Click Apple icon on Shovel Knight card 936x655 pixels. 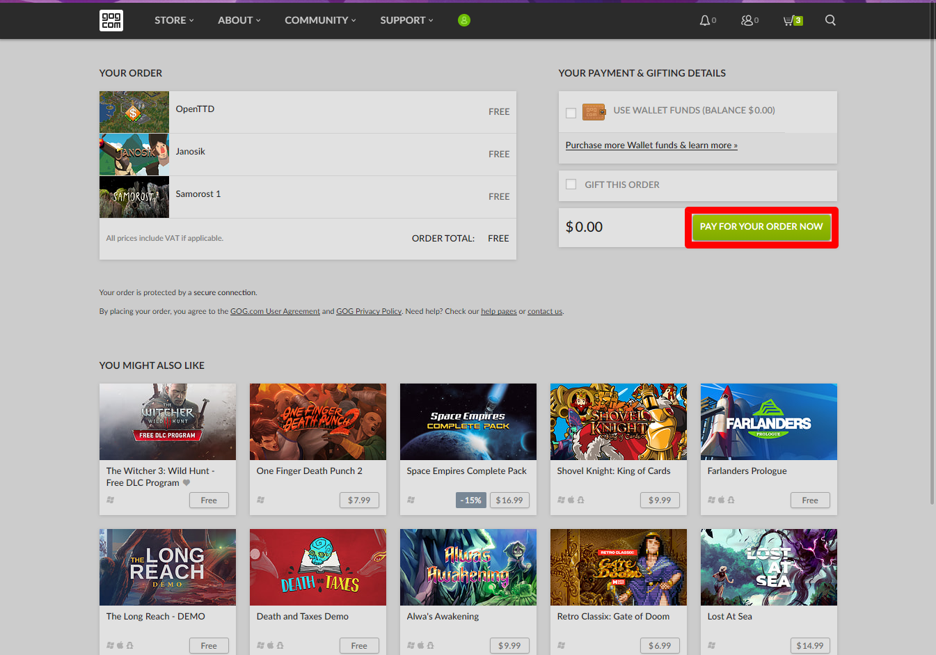coord(571,500)
